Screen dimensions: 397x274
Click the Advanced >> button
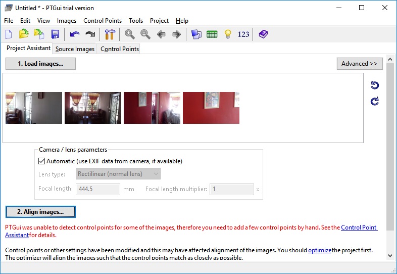pyautogui.click(x=360, y=64)
